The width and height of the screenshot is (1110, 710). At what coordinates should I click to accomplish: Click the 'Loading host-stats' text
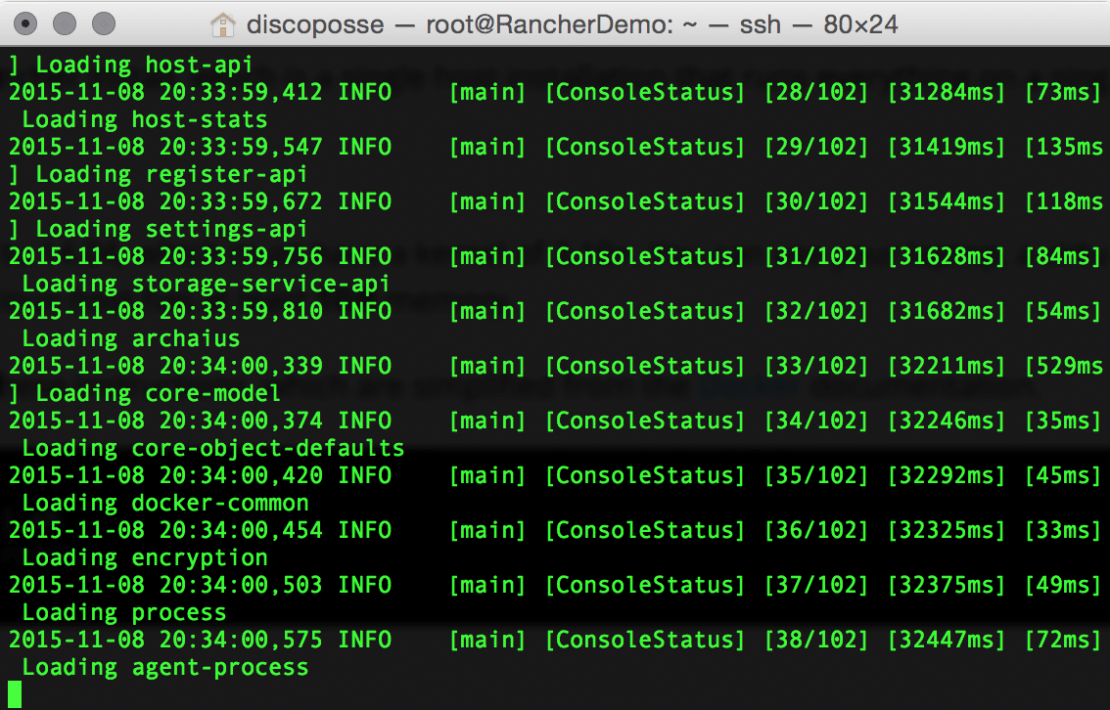144,119
